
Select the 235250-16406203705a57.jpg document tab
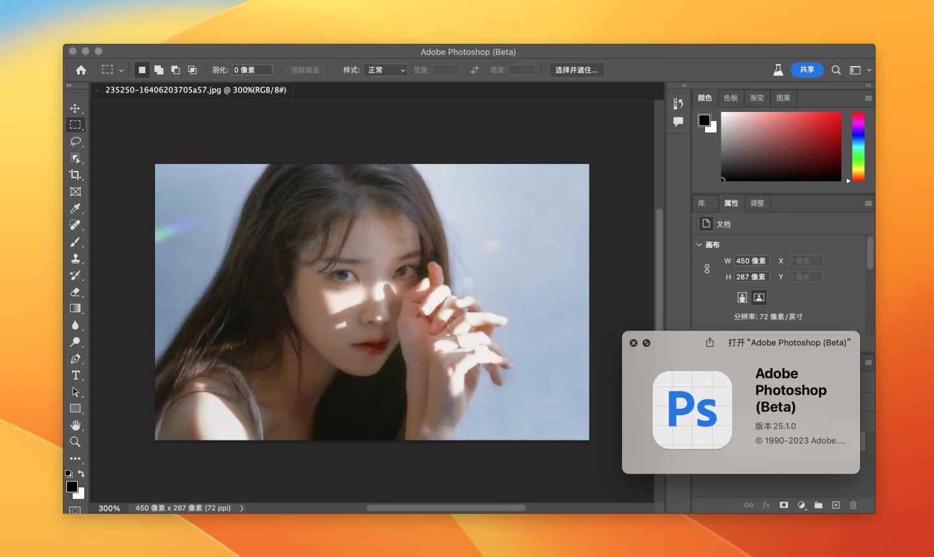[196, 90]
